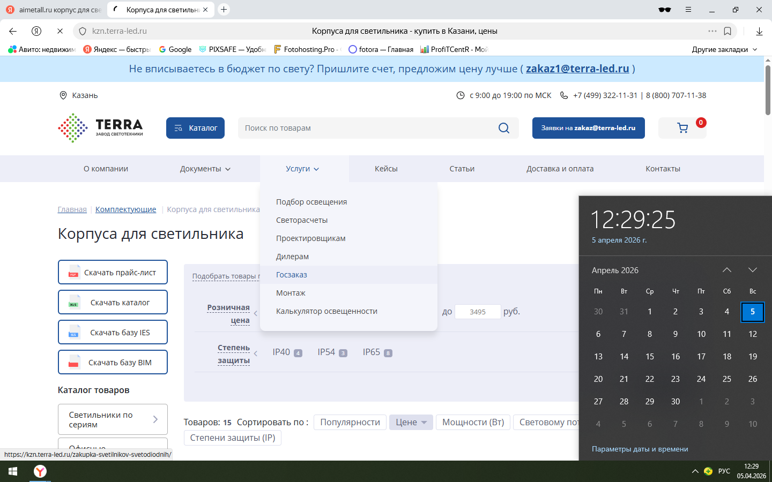Bookmark page with bookmark icon

tap(728, 31)
